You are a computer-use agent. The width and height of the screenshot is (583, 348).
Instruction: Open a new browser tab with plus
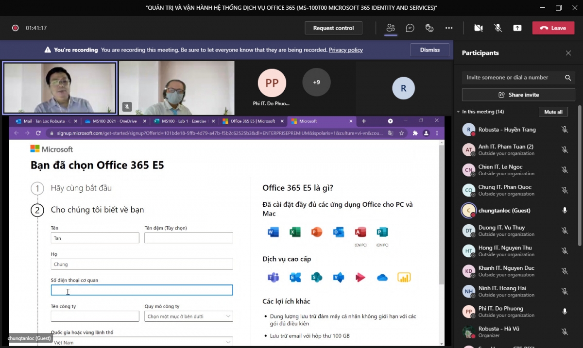tap(364, 121)
